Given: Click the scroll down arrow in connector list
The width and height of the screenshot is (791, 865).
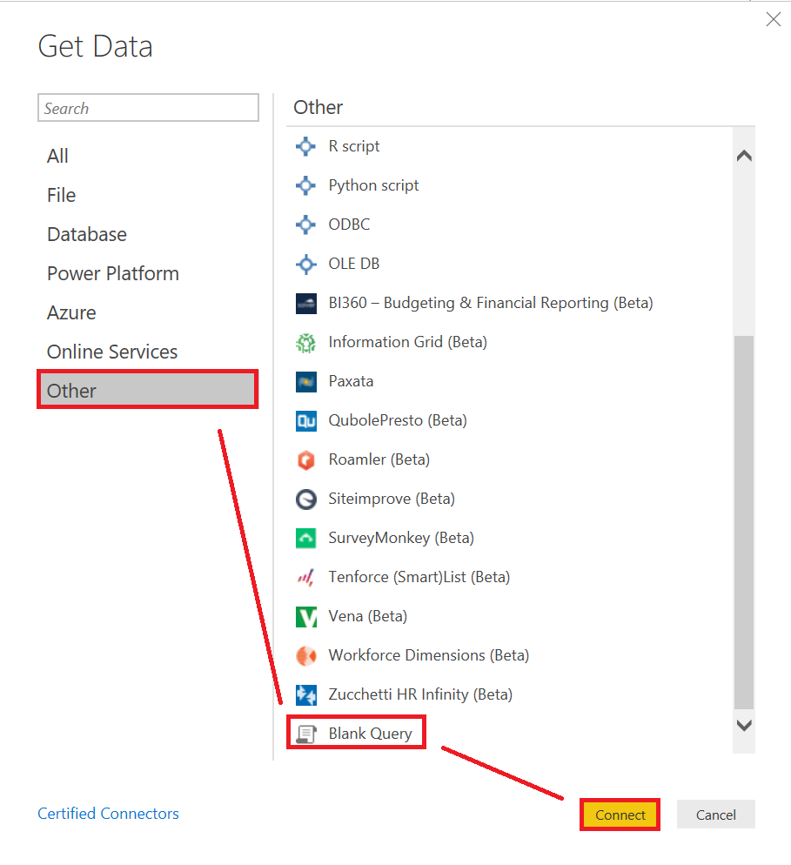Looking at the screenshot, I should [x=743, y=726].
